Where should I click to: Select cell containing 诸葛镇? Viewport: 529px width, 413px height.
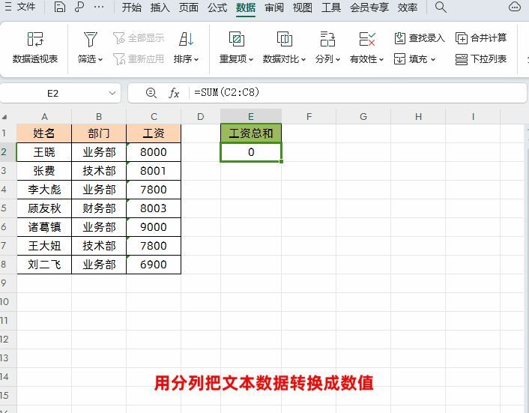44,227
